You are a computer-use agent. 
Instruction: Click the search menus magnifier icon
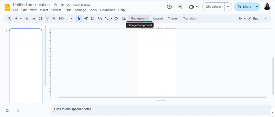9,18
